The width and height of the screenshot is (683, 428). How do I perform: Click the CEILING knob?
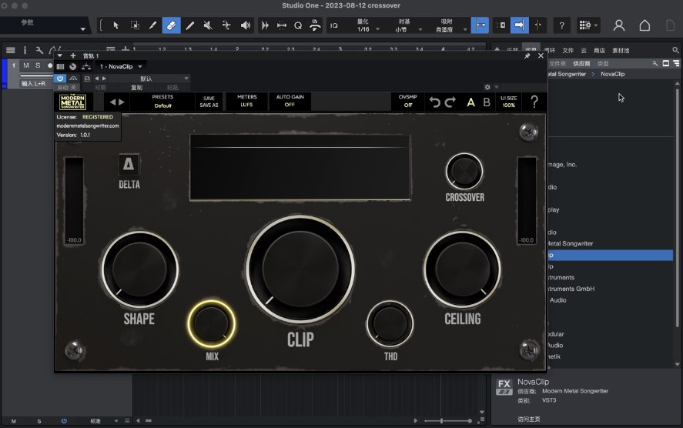coord(462,269)
